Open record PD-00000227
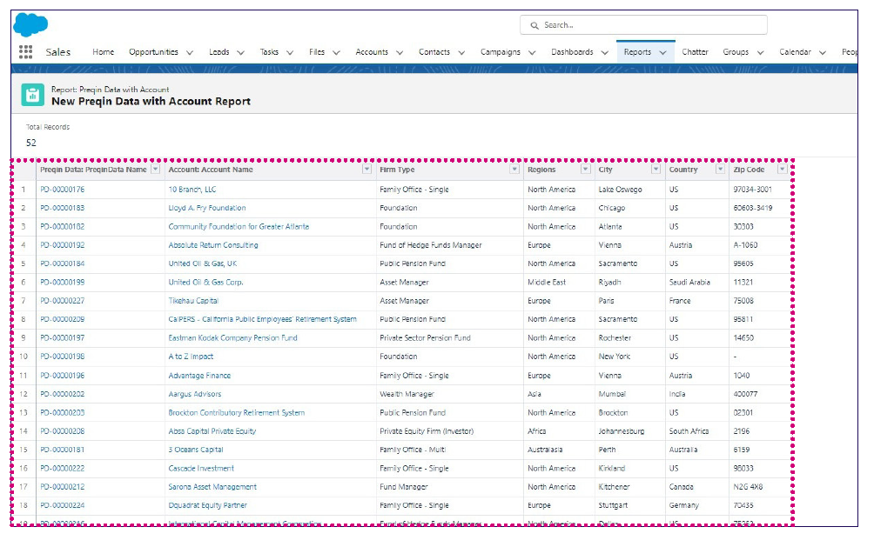The width and height of the screenshot is (874, 547). click(63, 301)
